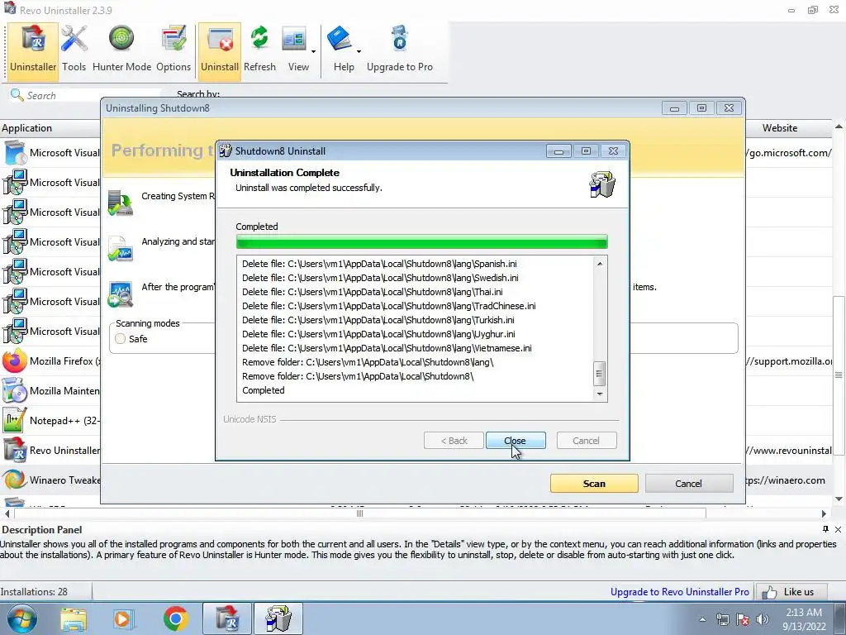Pin the Description Panel pushpin icon
The height and width of the screenshot is (635, 846).
825,529
